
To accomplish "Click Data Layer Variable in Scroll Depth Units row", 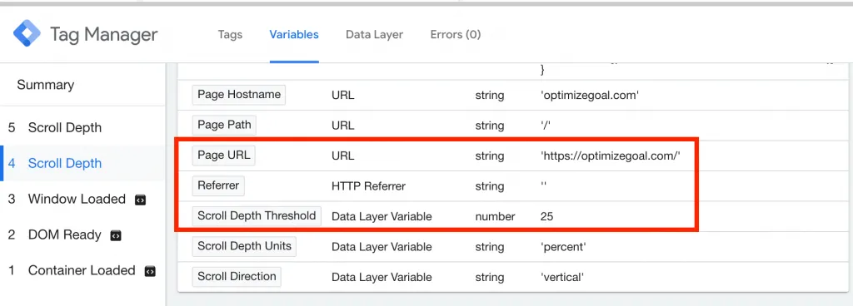I will (382, 248).
